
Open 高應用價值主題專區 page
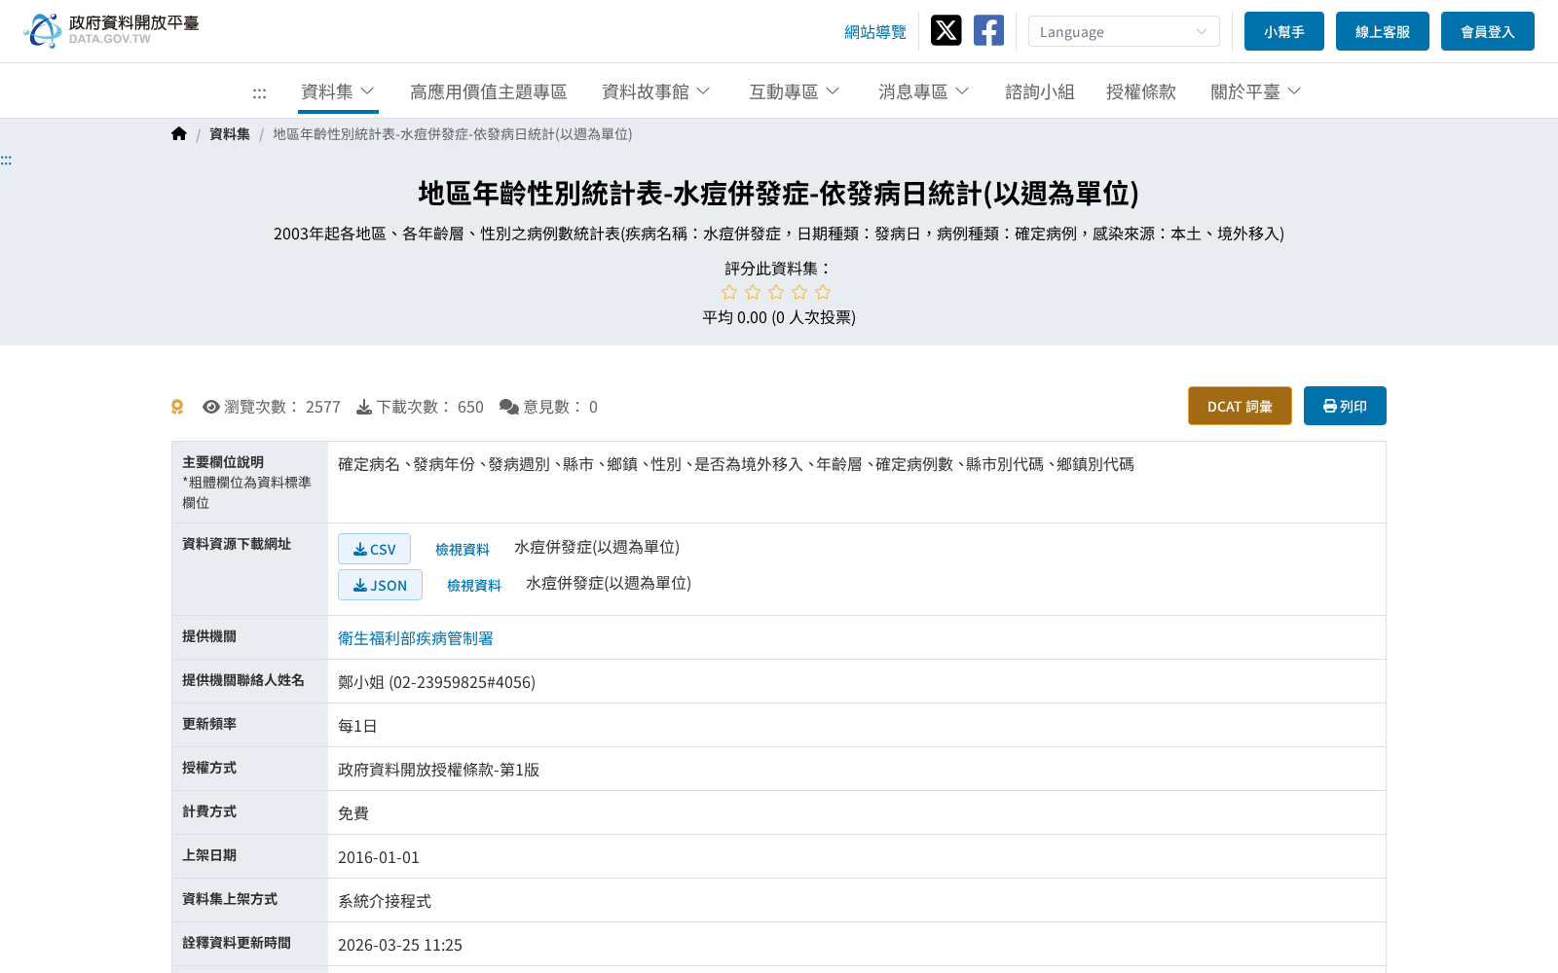pos(488,91)
